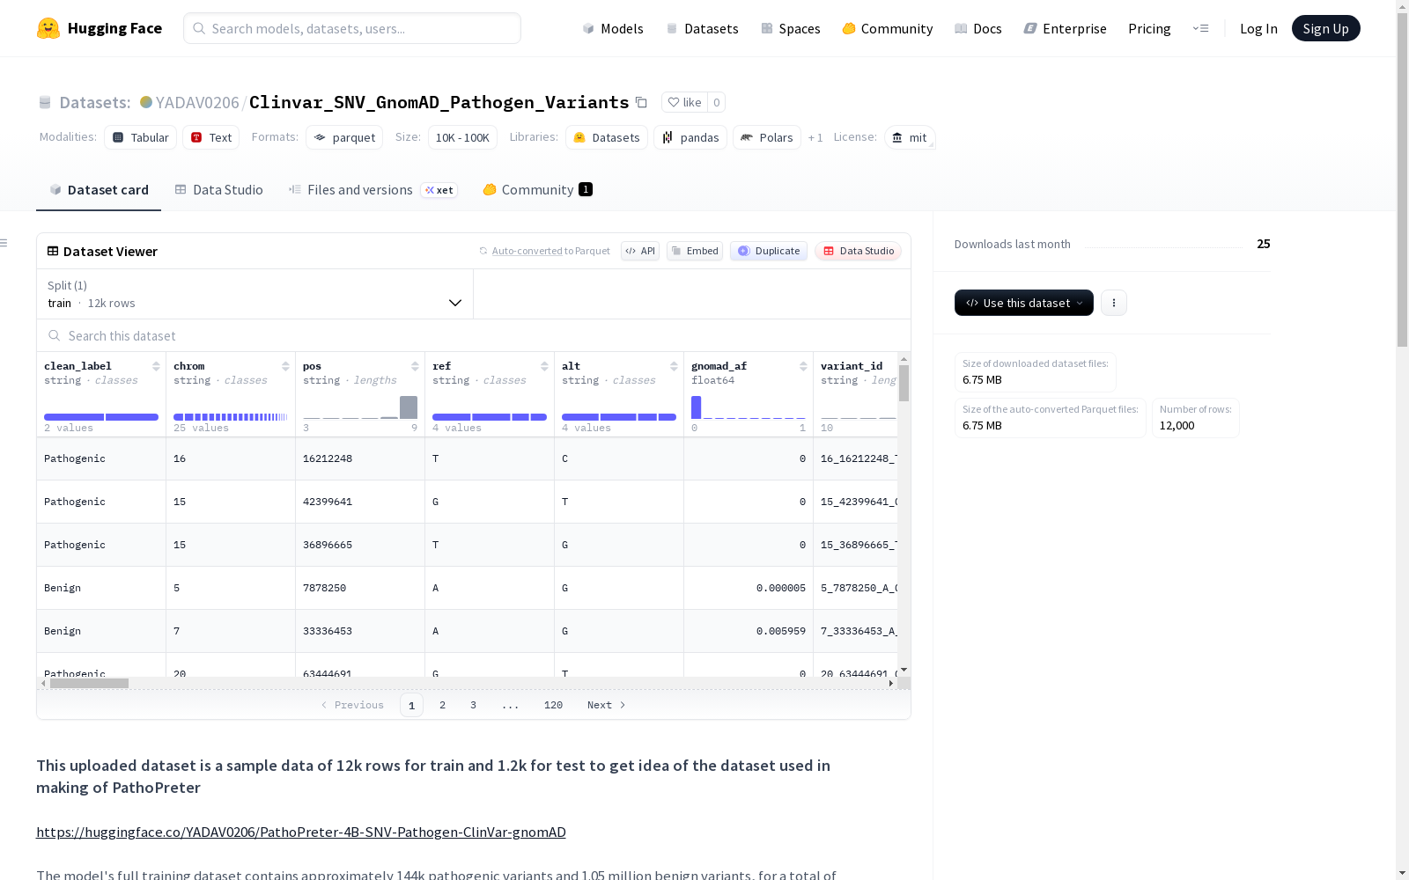Open the Dataset card tab

point(99,190)
